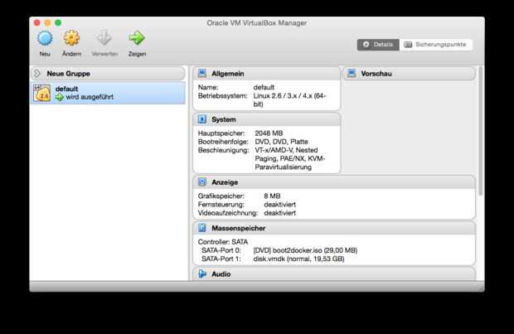Minimize the window with yellow button
This screenshot has height=334, width=514.
pos(47,22)
